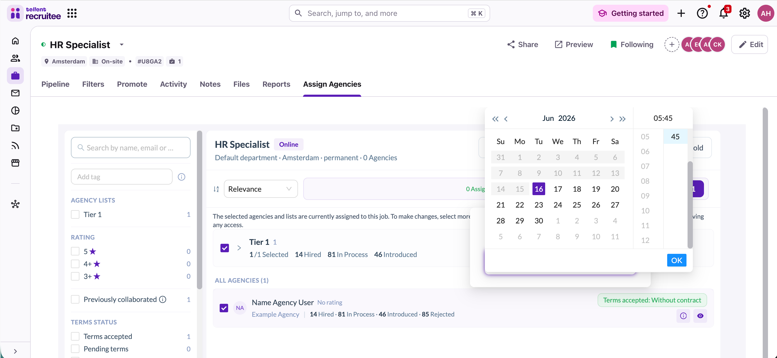Viewport: 777px width, 358px height.
Task: Click the Share button
Action: [522, 45]
